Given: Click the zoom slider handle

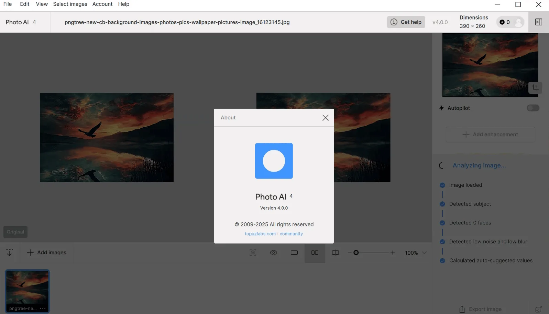Looking at the screenshot, I should point(356,253).
